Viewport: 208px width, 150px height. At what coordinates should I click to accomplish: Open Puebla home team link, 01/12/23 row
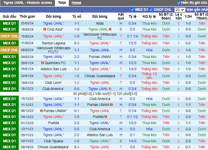coord(53,123)
